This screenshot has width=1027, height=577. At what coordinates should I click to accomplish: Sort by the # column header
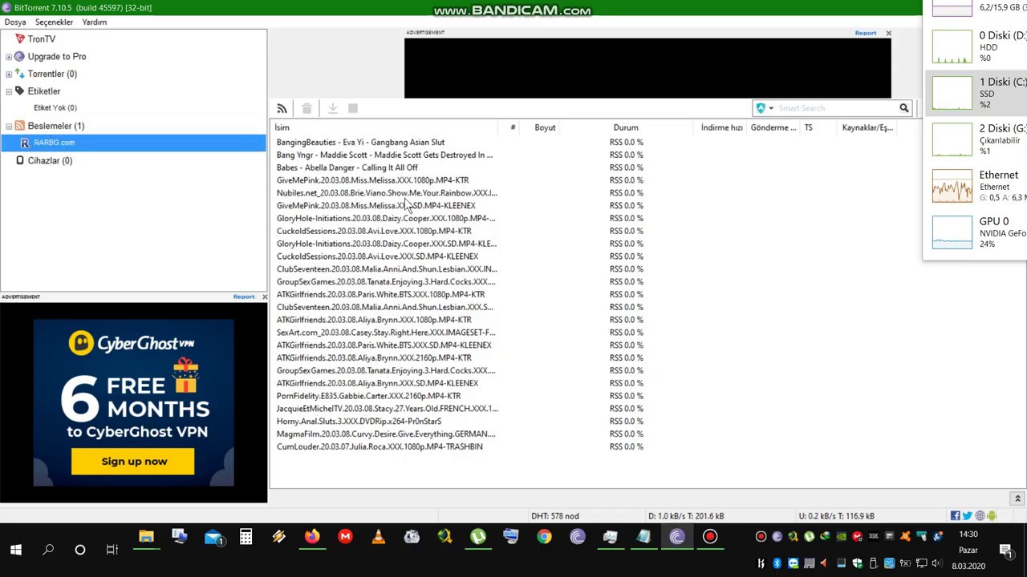pyautogui.click(x=513, y=127)
